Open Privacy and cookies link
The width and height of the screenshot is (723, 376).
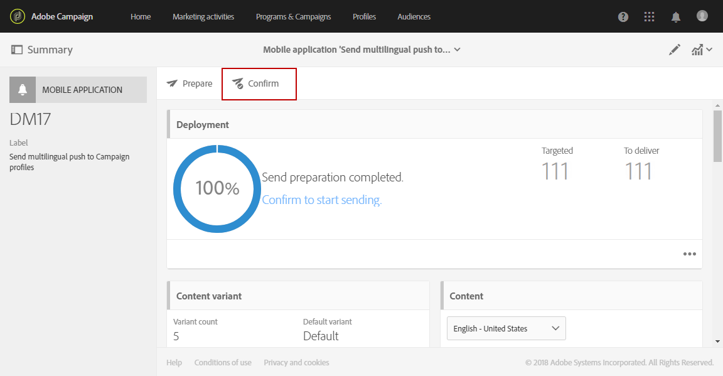296,363
